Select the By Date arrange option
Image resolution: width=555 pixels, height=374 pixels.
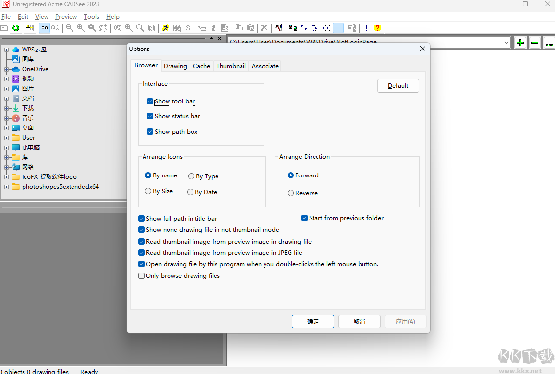pos(191,192)
